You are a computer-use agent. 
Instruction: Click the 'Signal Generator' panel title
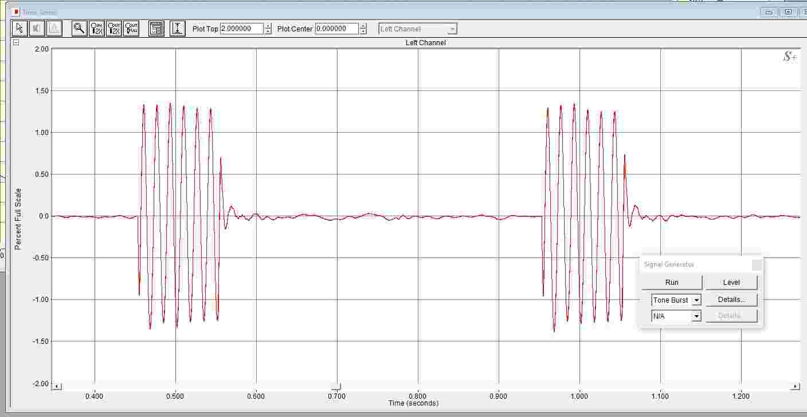pyautogui.click(x=669, y=265)
